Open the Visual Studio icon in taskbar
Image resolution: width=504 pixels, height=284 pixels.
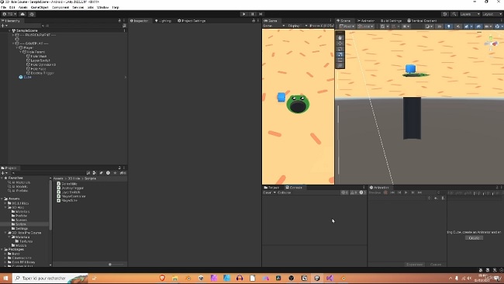coord(330,279)
